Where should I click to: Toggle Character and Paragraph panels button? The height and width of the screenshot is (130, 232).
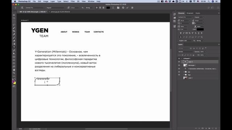coord(118,8)
